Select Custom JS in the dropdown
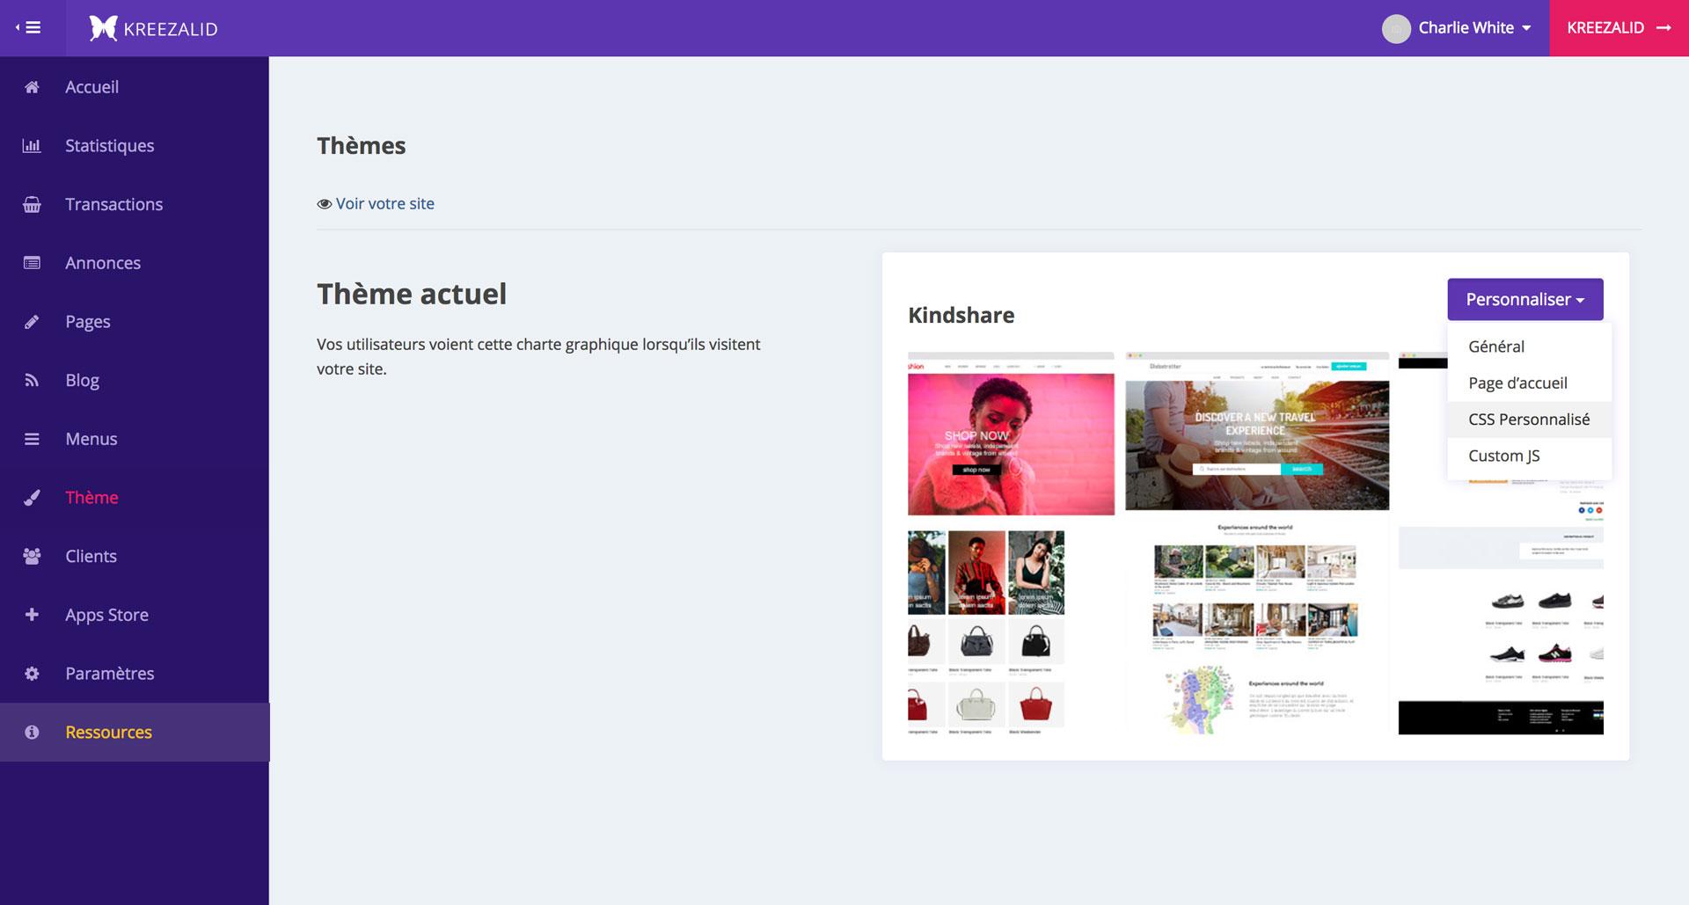The height and width of the screenshot is (905, 1689). (1503, 456)
